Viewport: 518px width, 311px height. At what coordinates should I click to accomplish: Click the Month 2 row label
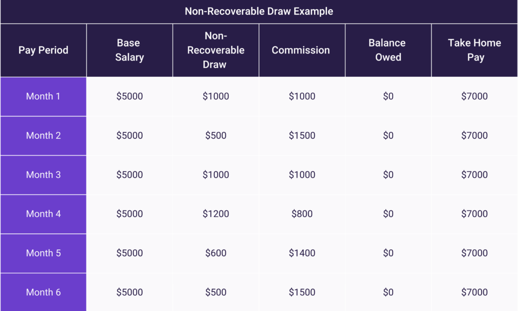[44, 135]
